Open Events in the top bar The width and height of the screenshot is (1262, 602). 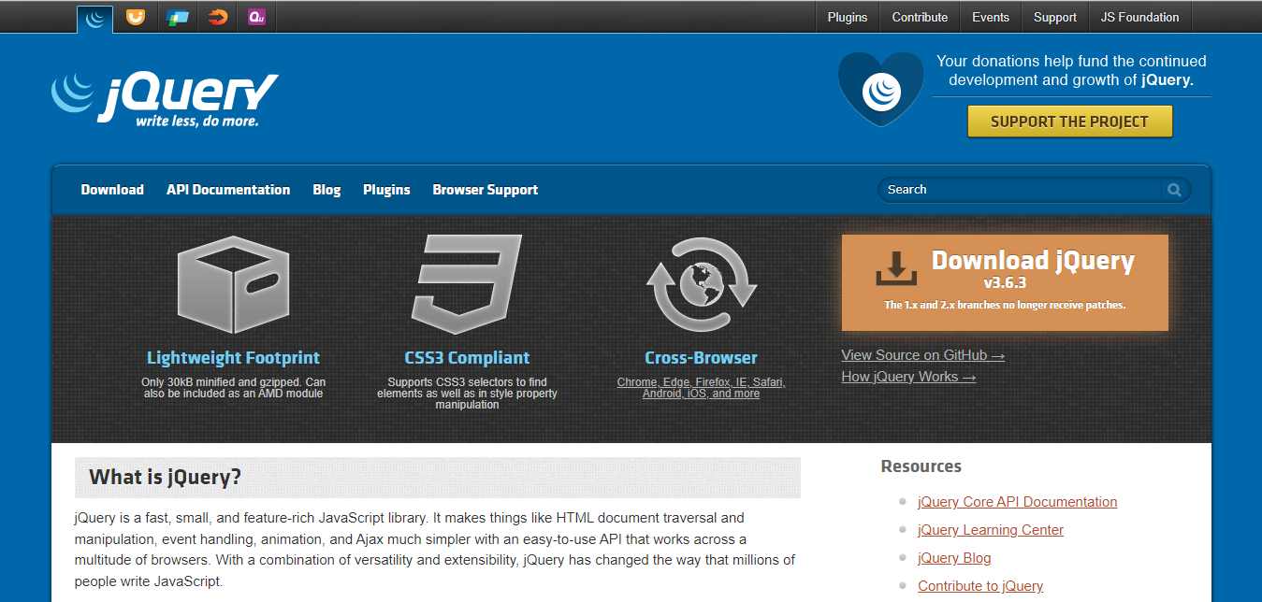coord(991,17)
